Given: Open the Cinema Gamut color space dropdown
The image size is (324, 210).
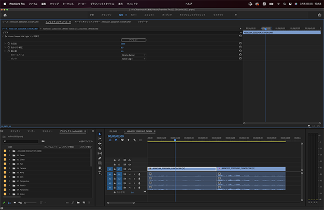Looking at the screenshot, I should pyautogui.click(x=133, y=55).
